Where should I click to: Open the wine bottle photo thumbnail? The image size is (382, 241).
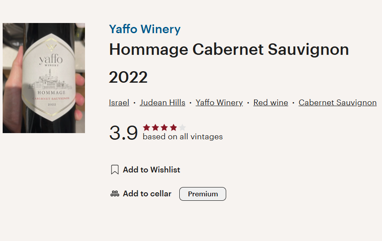[x=44, y=78]
